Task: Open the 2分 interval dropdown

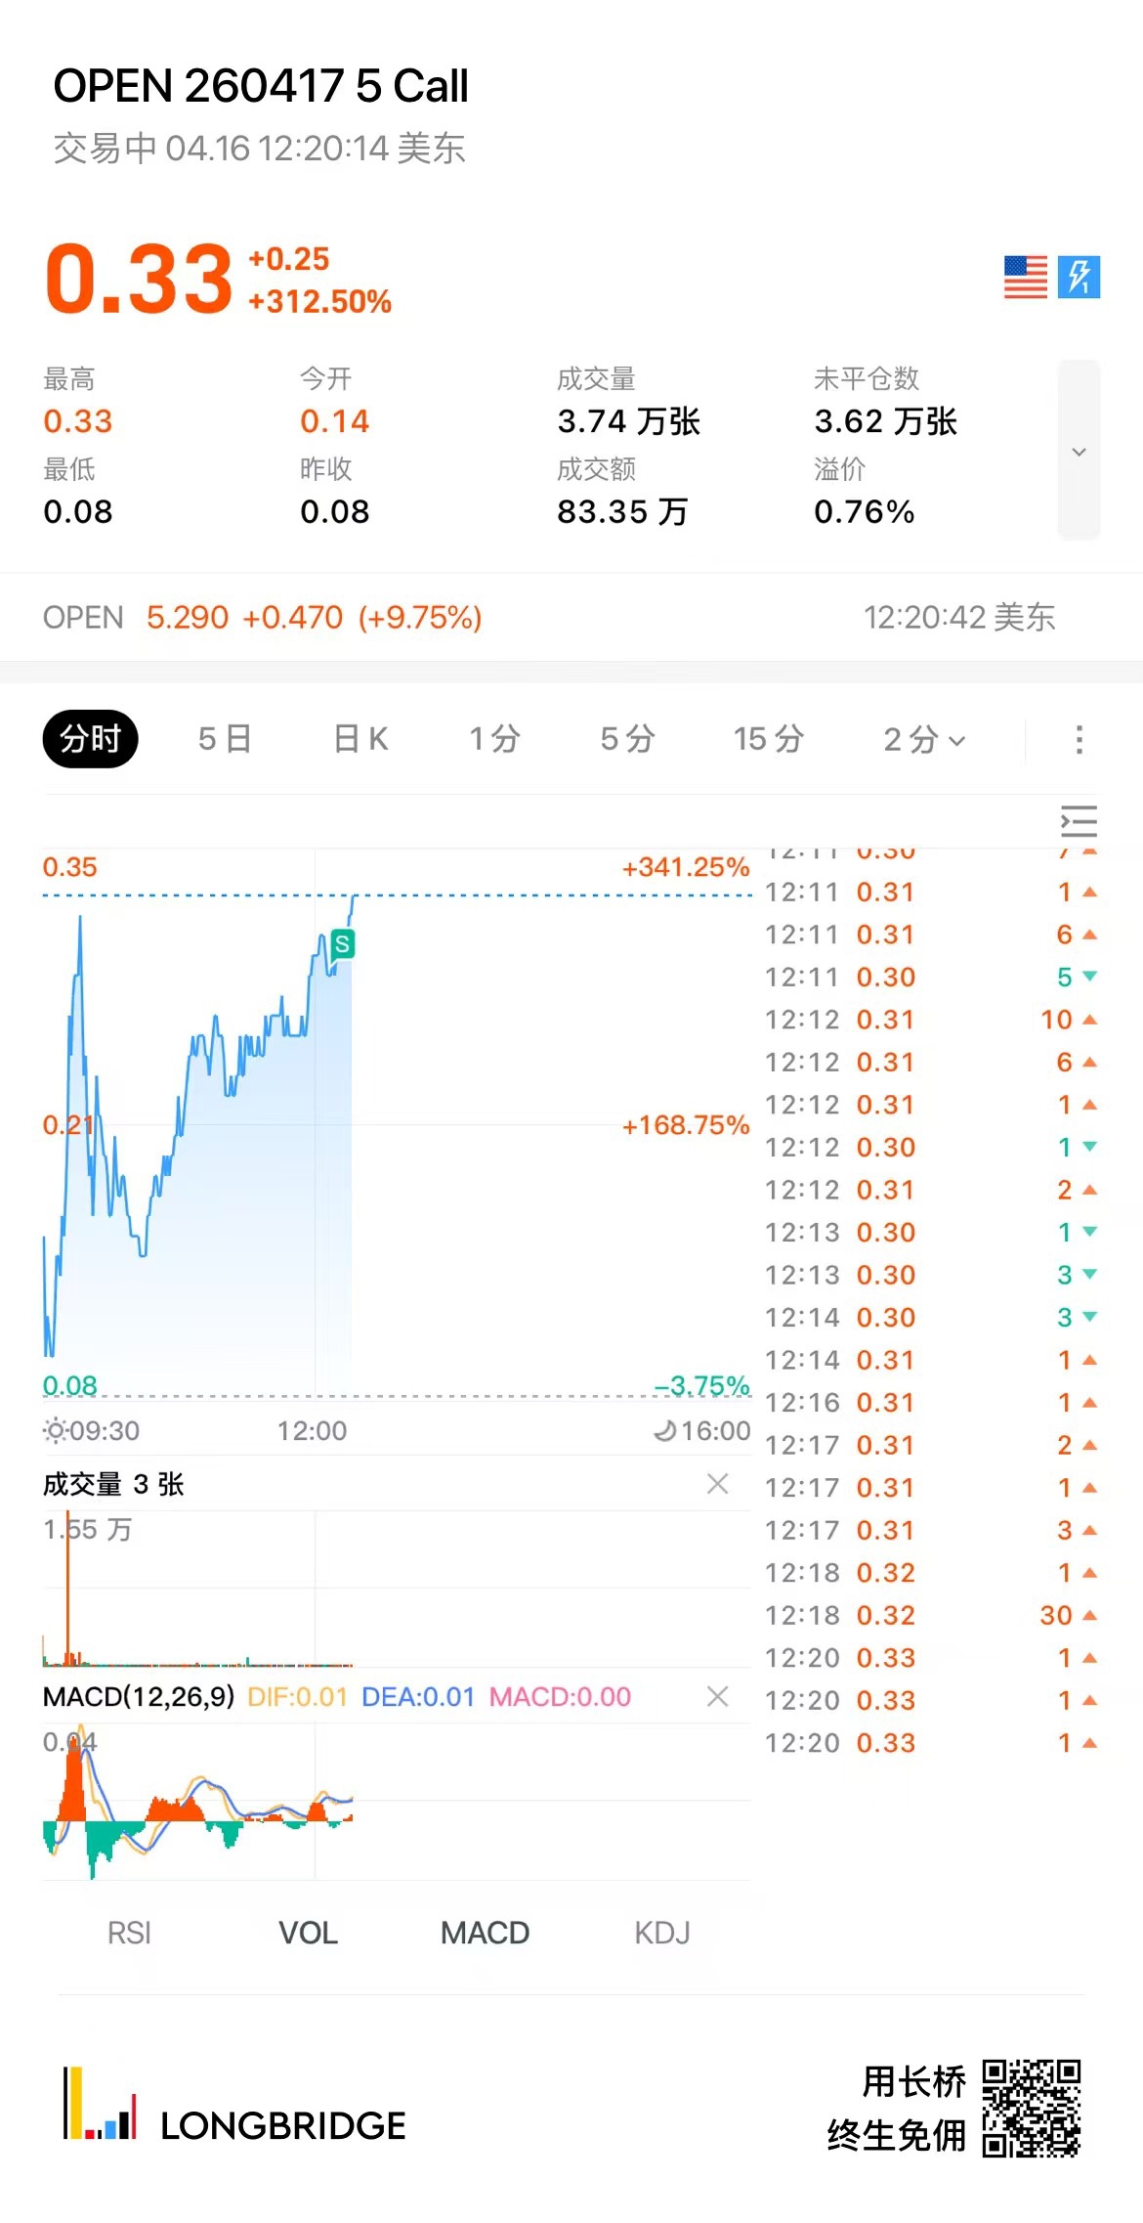Action: 924,739
